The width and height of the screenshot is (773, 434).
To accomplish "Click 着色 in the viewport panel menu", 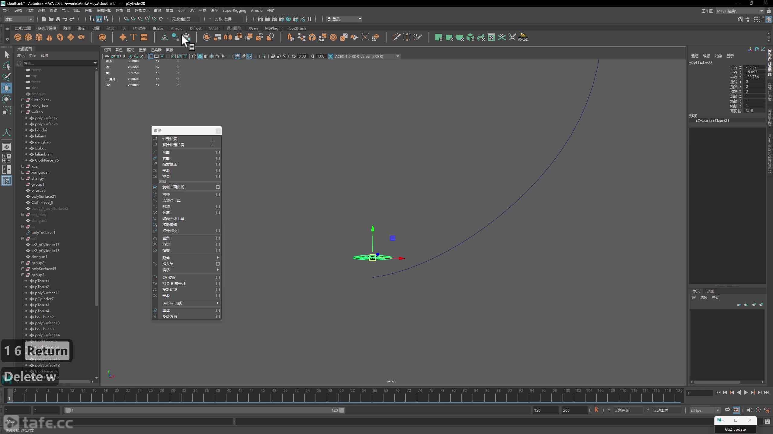I will [119, 50].
